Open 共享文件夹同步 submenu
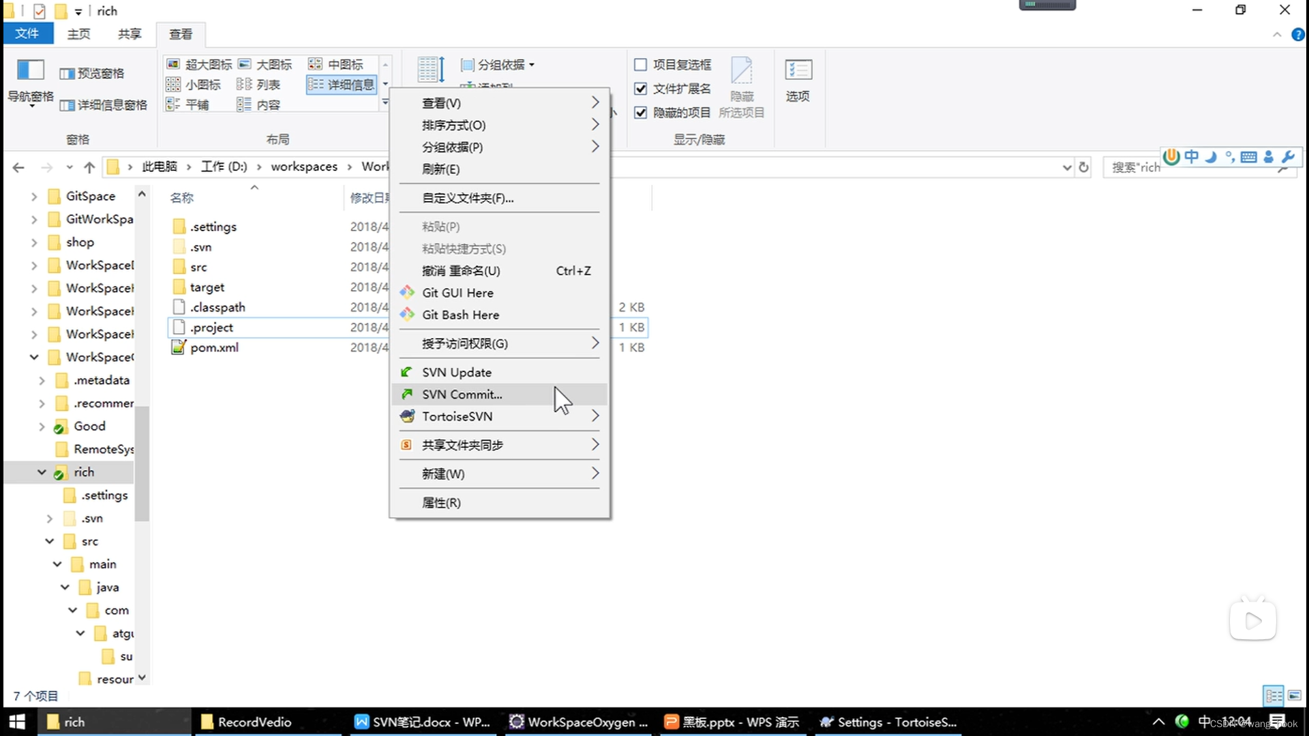The image size is (1309, 736). [x=500, y=445]
